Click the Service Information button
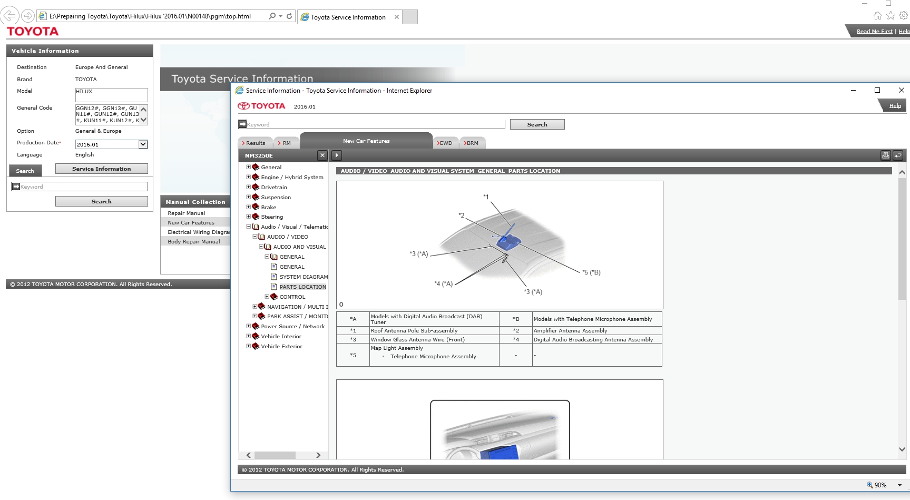Viewport: 910px width, 500px height. (102, 169)
